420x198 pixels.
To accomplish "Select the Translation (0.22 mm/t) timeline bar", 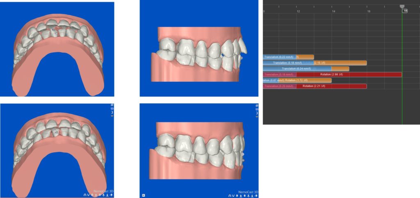I will point(279,57).
